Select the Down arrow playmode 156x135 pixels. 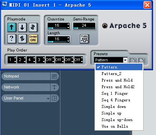tap(22, 27)
